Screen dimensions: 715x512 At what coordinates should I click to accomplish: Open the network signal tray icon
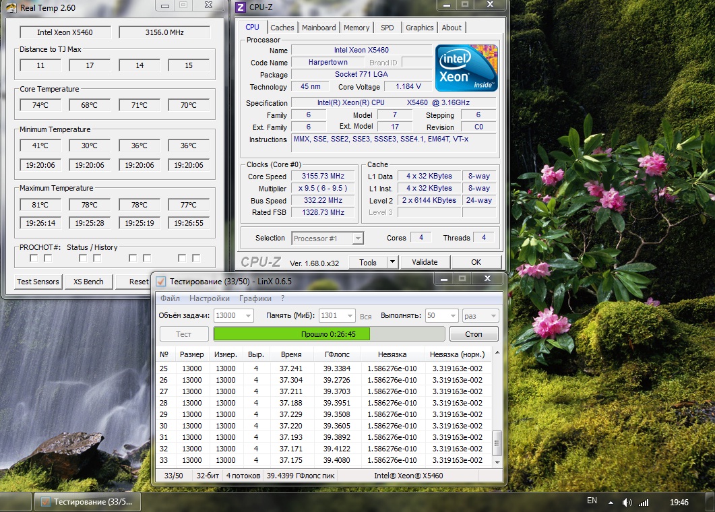[x=644, y=503]
